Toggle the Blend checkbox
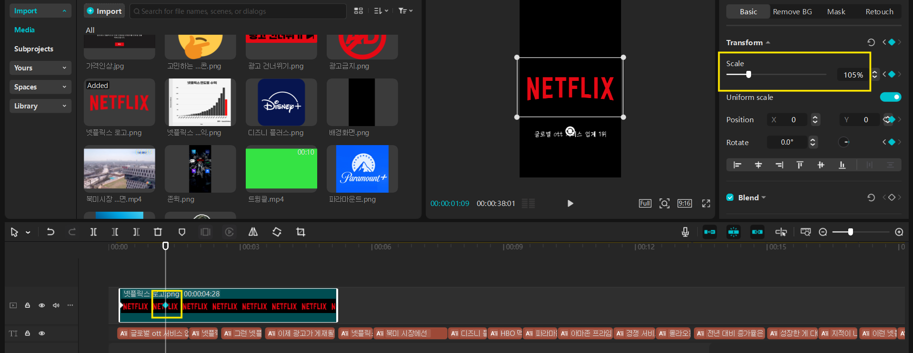The image size is (913, 353). pos(730,197)
